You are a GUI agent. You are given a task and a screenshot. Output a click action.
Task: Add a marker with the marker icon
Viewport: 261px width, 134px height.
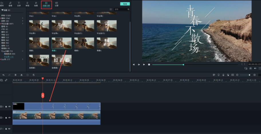pos(219,75)
